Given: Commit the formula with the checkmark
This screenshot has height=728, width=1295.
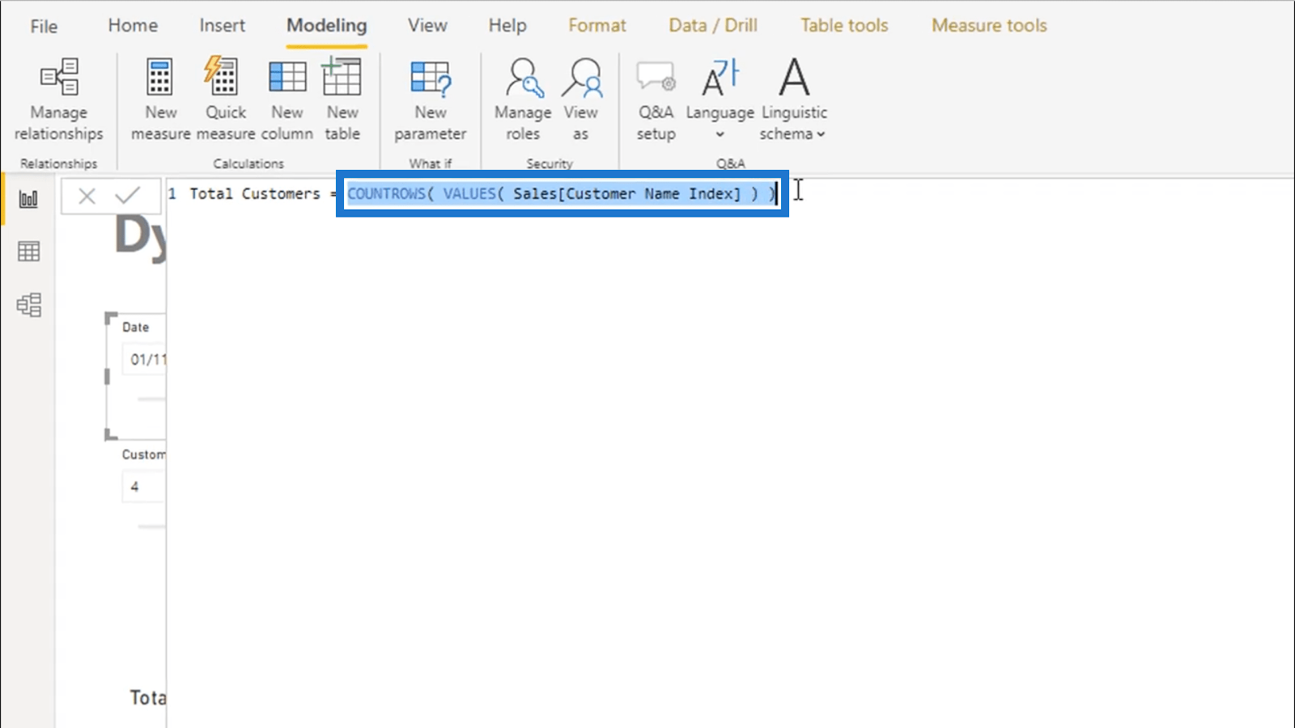Looking at the screenshot, I should point(128,196).
